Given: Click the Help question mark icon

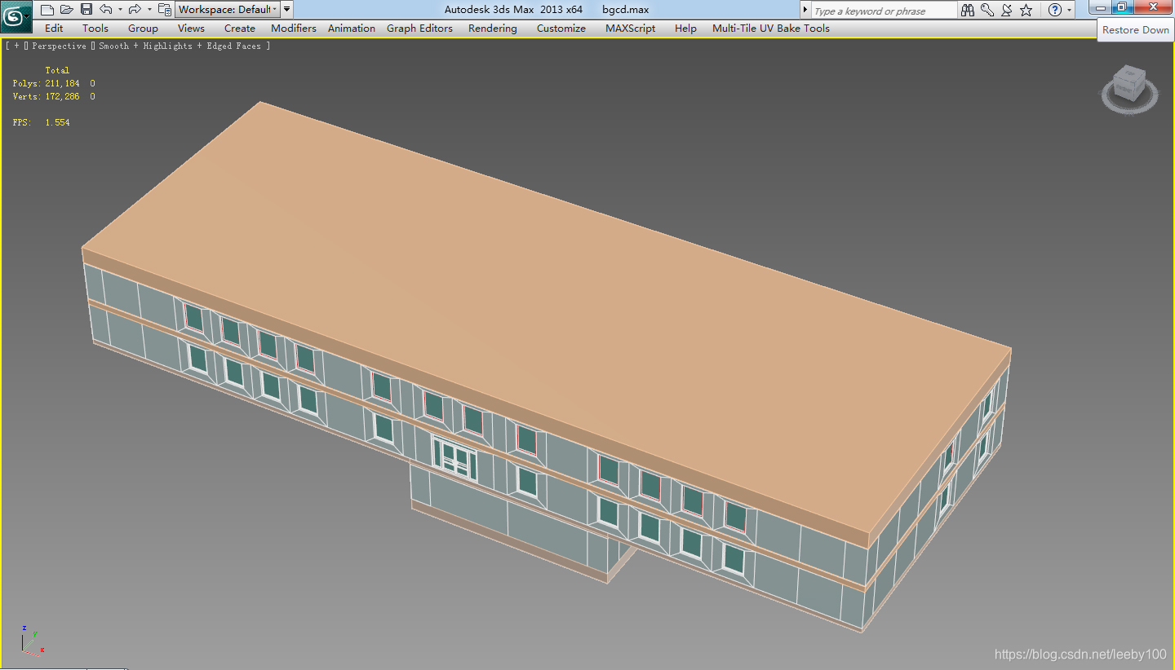Looking at the screenshot, I should pos(1055,10).
